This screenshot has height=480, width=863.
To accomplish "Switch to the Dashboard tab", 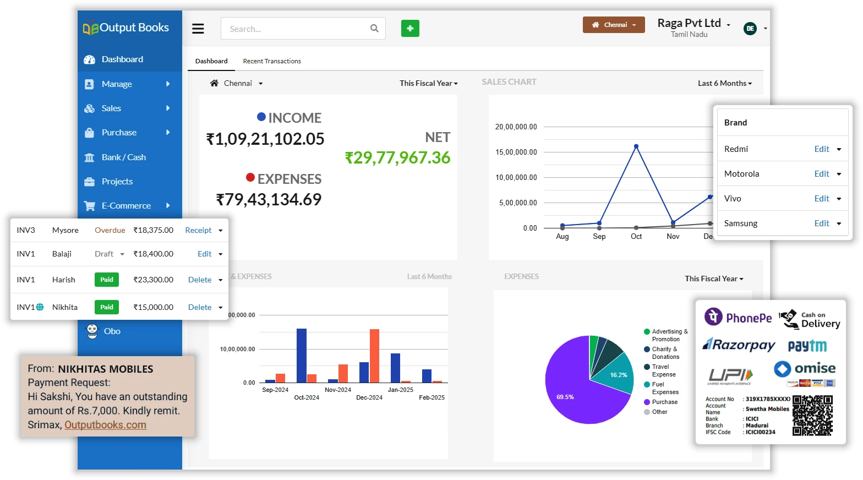I will click(x=211, y=61).
